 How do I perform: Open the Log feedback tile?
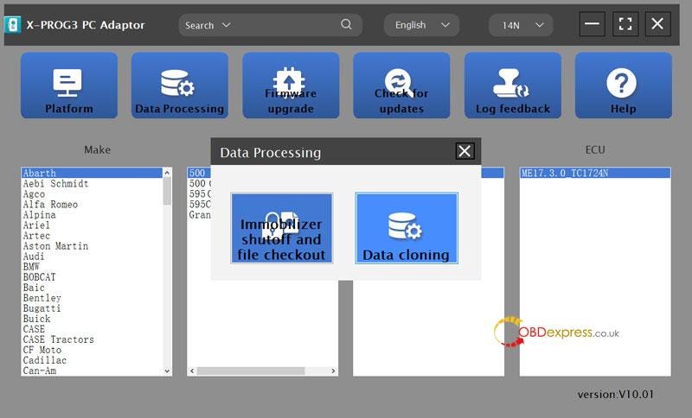pyautogui.click(x=513, y=85)
